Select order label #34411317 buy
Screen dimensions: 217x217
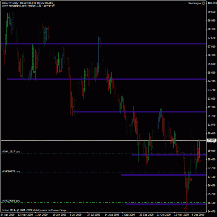click(x=11, y=151)
